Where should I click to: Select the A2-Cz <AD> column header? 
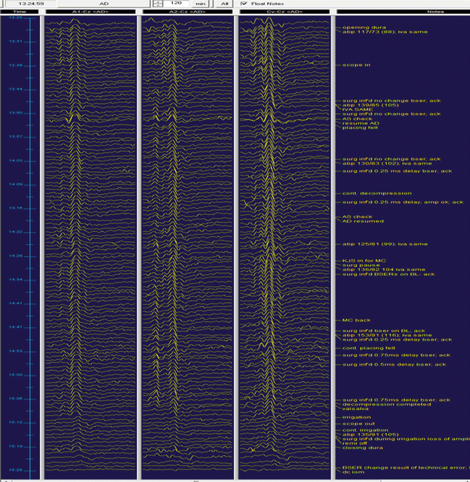(187, 13)
